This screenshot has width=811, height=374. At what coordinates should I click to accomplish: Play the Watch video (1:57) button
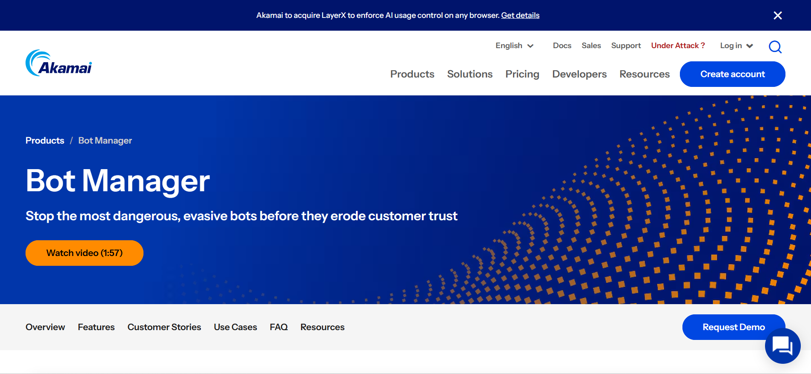(x=84, y=253)
